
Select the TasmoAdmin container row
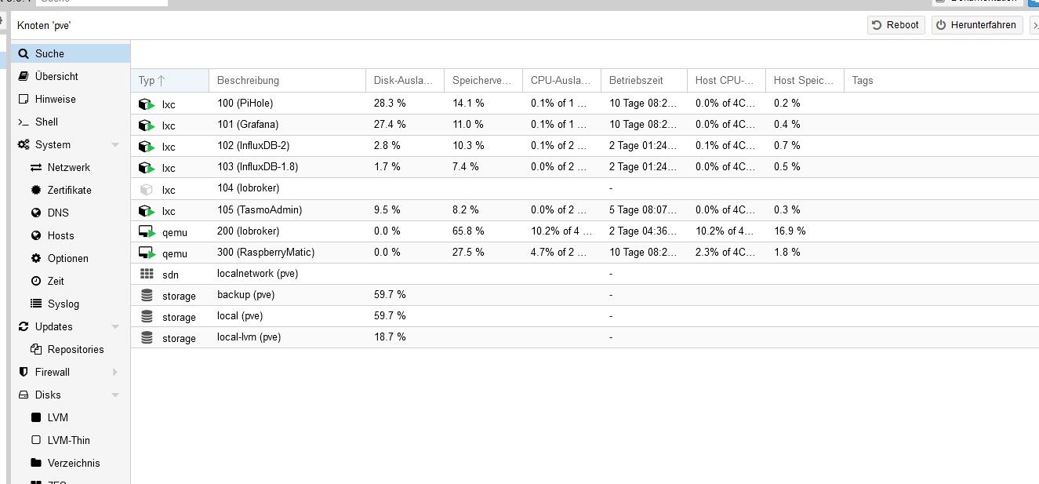coord(259,210)
